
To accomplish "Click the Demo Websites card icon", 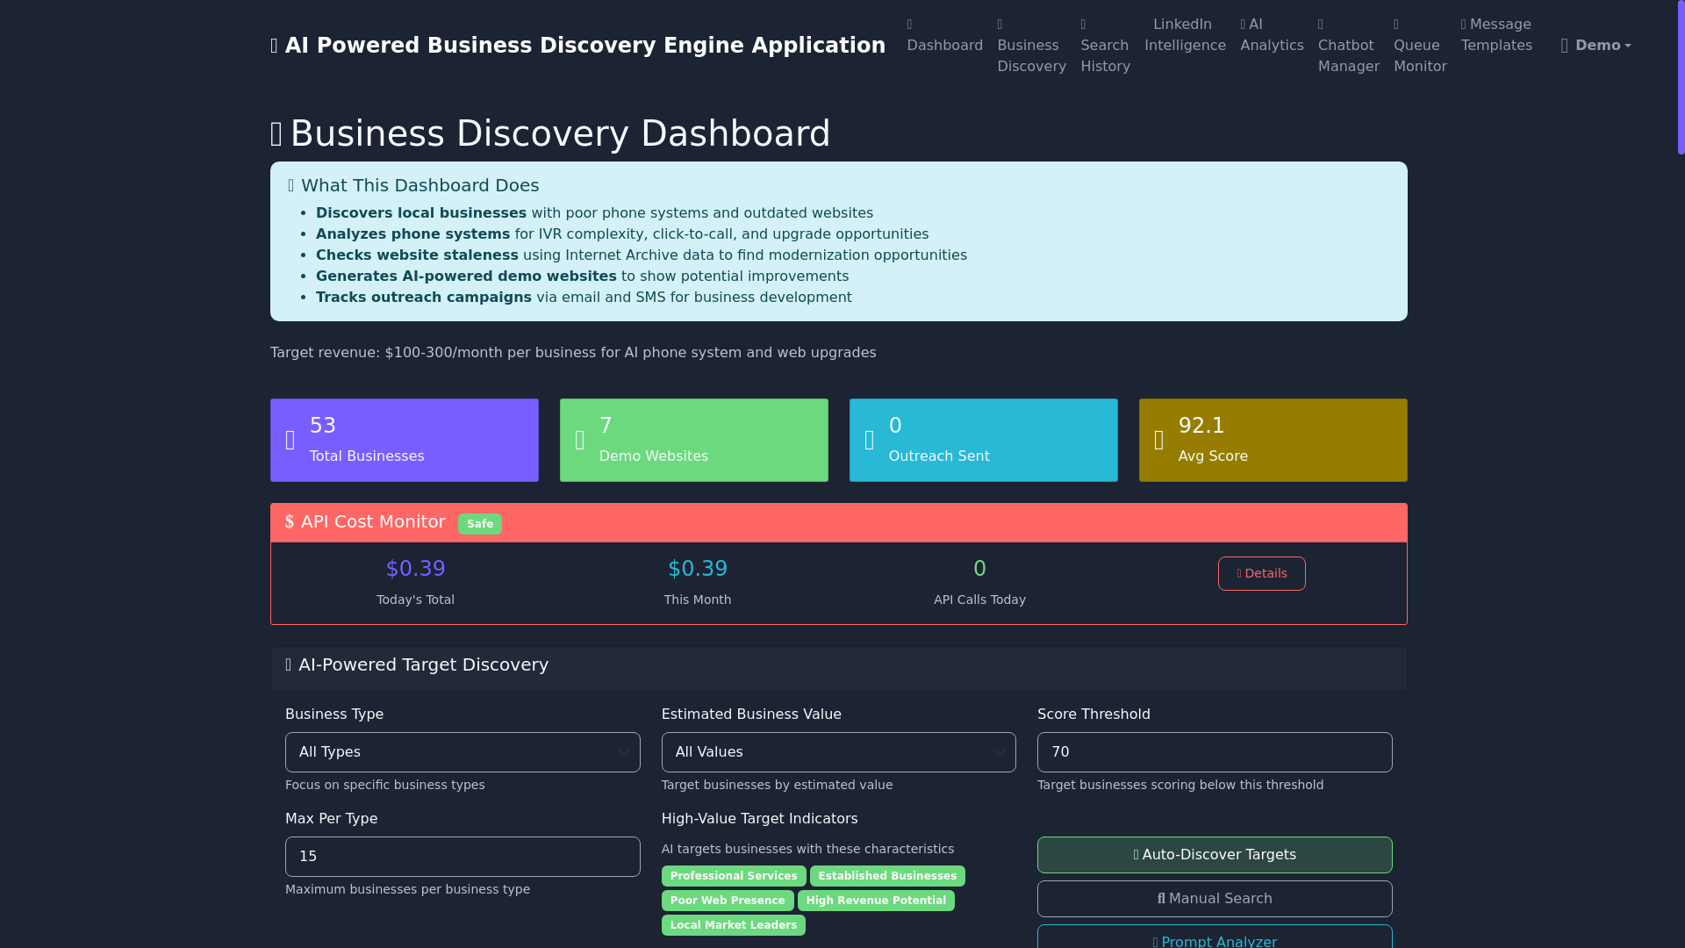I will coord(580,440).
